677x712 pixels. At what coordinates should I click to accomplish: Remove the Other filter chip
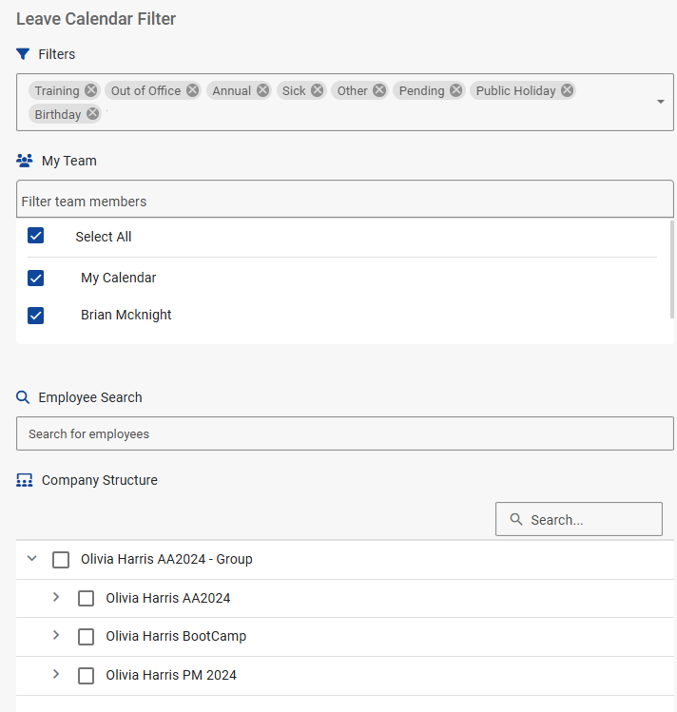tap(379, 90)
